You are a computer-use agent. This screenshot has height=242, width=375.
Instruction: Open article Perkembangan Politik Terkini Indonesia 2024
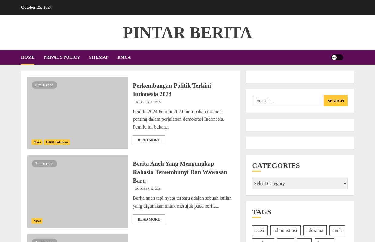172,90
